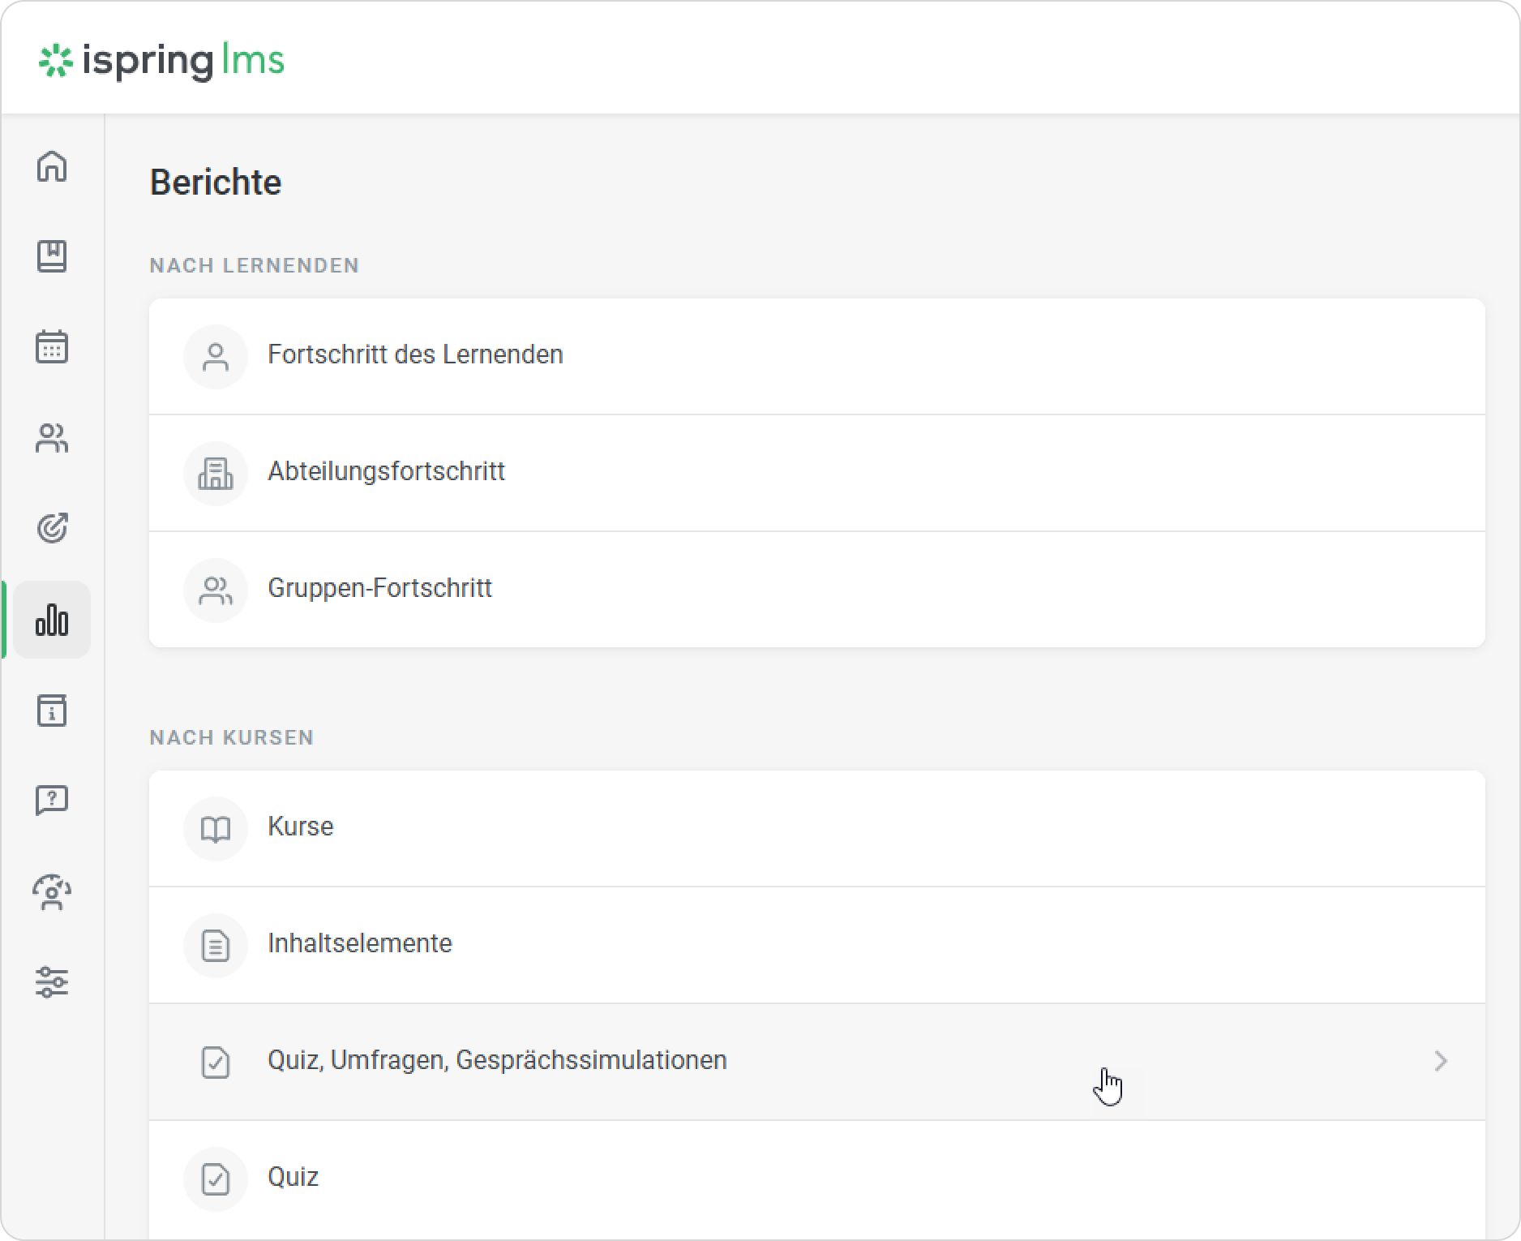This screenshot has width=1521, height=1241.
Task: Click the target goal sidebar icon
Action: click(x=52, y=528)
